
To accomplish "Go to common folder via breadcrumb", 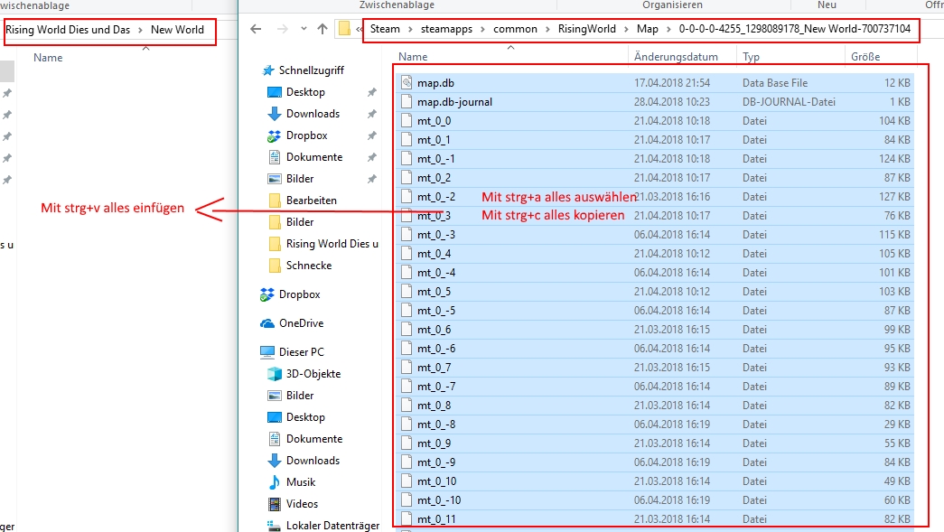I will [515, 29].
